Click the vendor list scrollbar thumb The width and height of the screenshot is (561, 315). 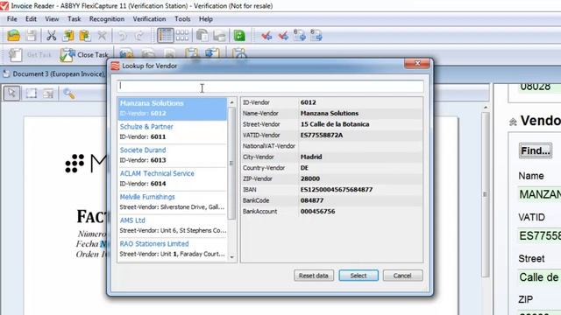pos(231,164)
